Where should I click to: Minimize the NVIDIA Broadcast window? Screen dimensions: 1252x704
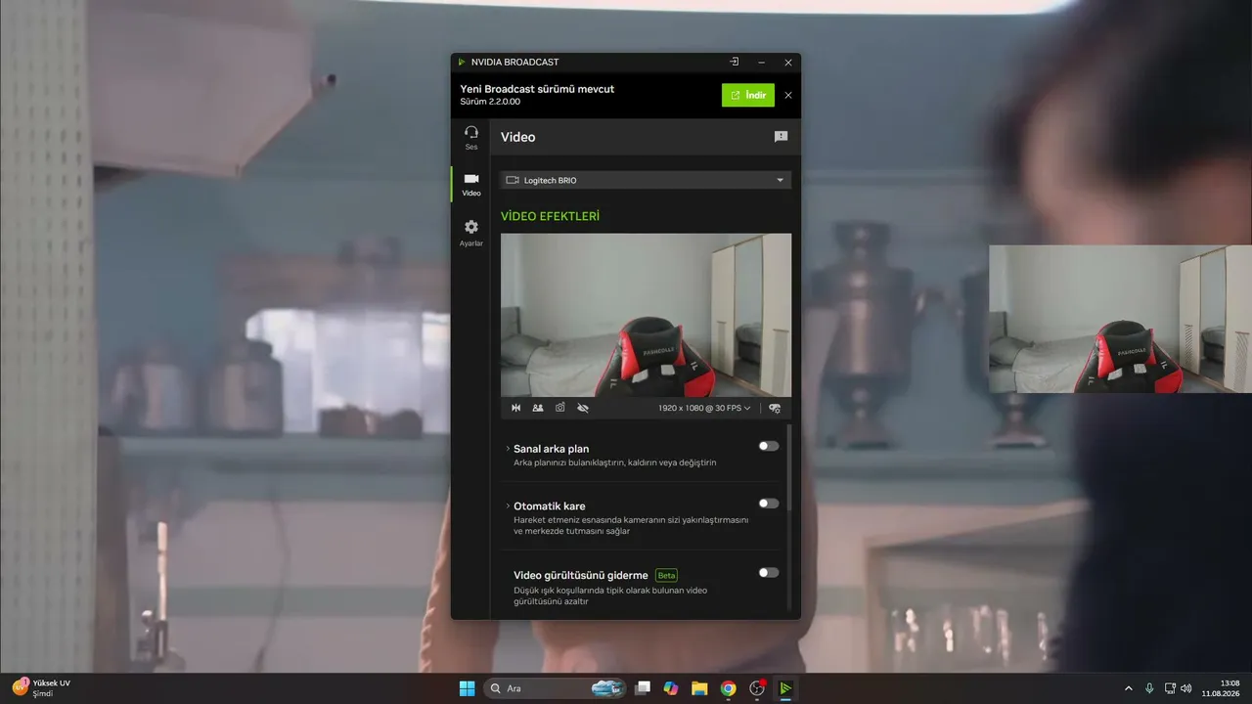click(761, 62)
